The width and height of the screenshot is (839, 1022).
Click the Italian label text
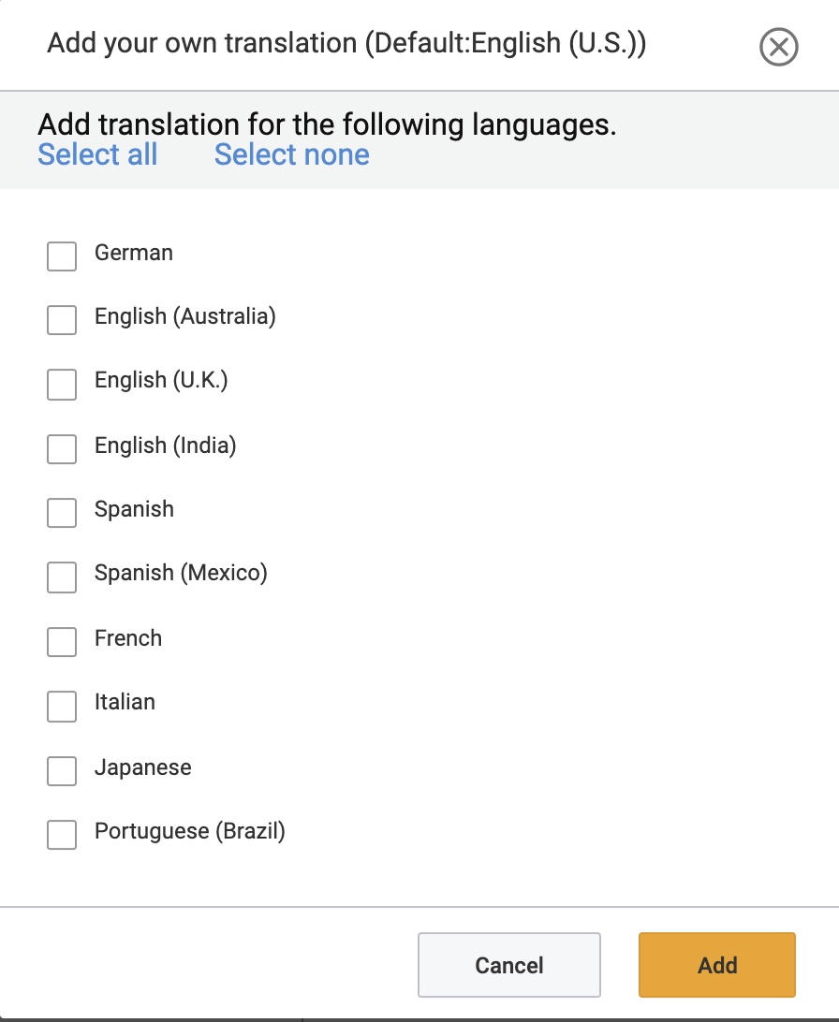pyautogui.click(x=125, y=702)
